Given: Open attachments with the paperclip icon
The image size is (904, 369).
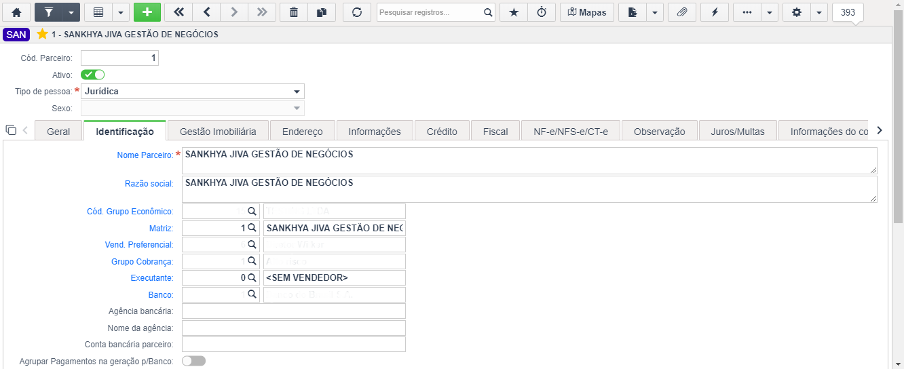Looking at the screenshot, I should tap(682, 12).
